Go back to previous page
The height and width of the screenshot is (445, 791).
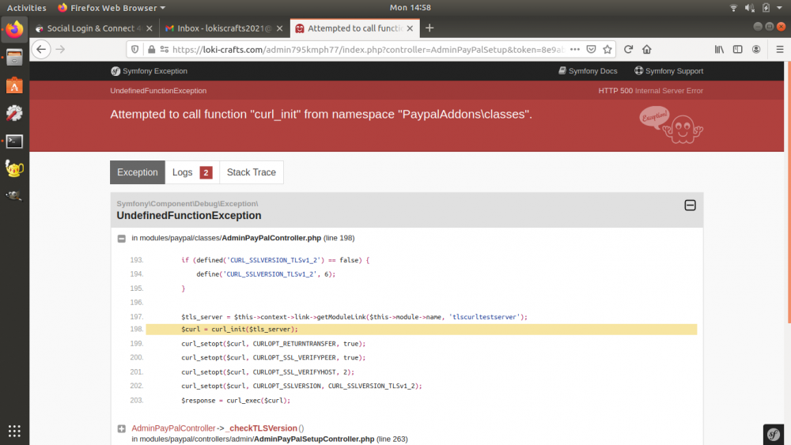point(41,49)
